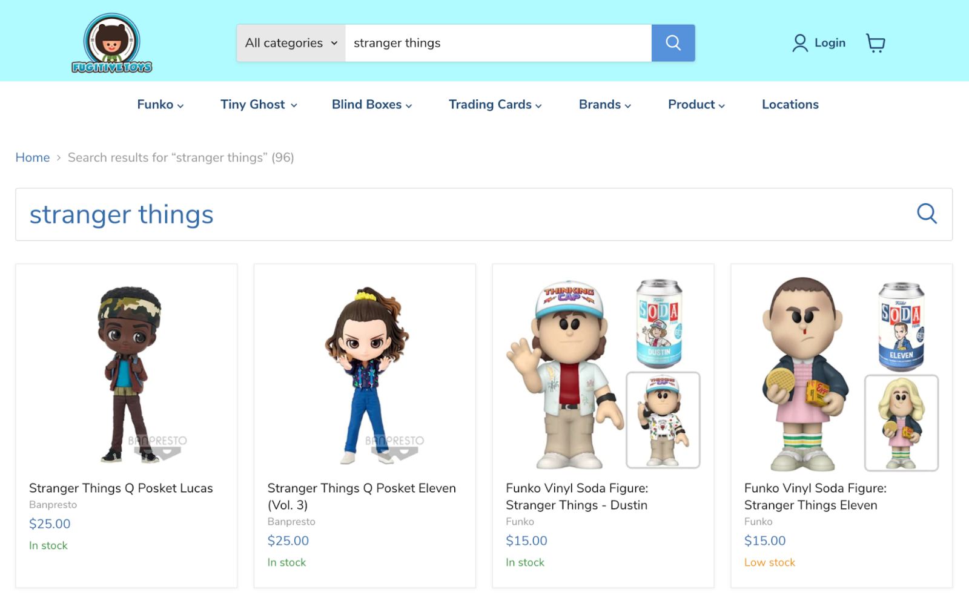The image size is (969, 598).
Task: Open the Q Posket Eleven product image
Action: point(365,373)
